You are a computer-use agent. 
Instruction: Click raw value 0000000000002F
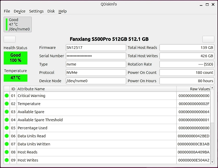tap(194, 104)
